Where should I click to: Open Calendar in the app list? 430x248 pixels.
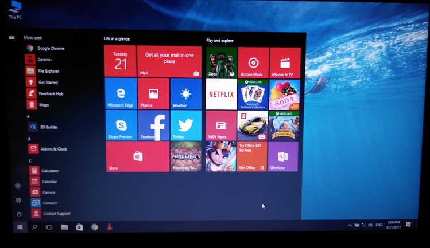coord(44,181)
